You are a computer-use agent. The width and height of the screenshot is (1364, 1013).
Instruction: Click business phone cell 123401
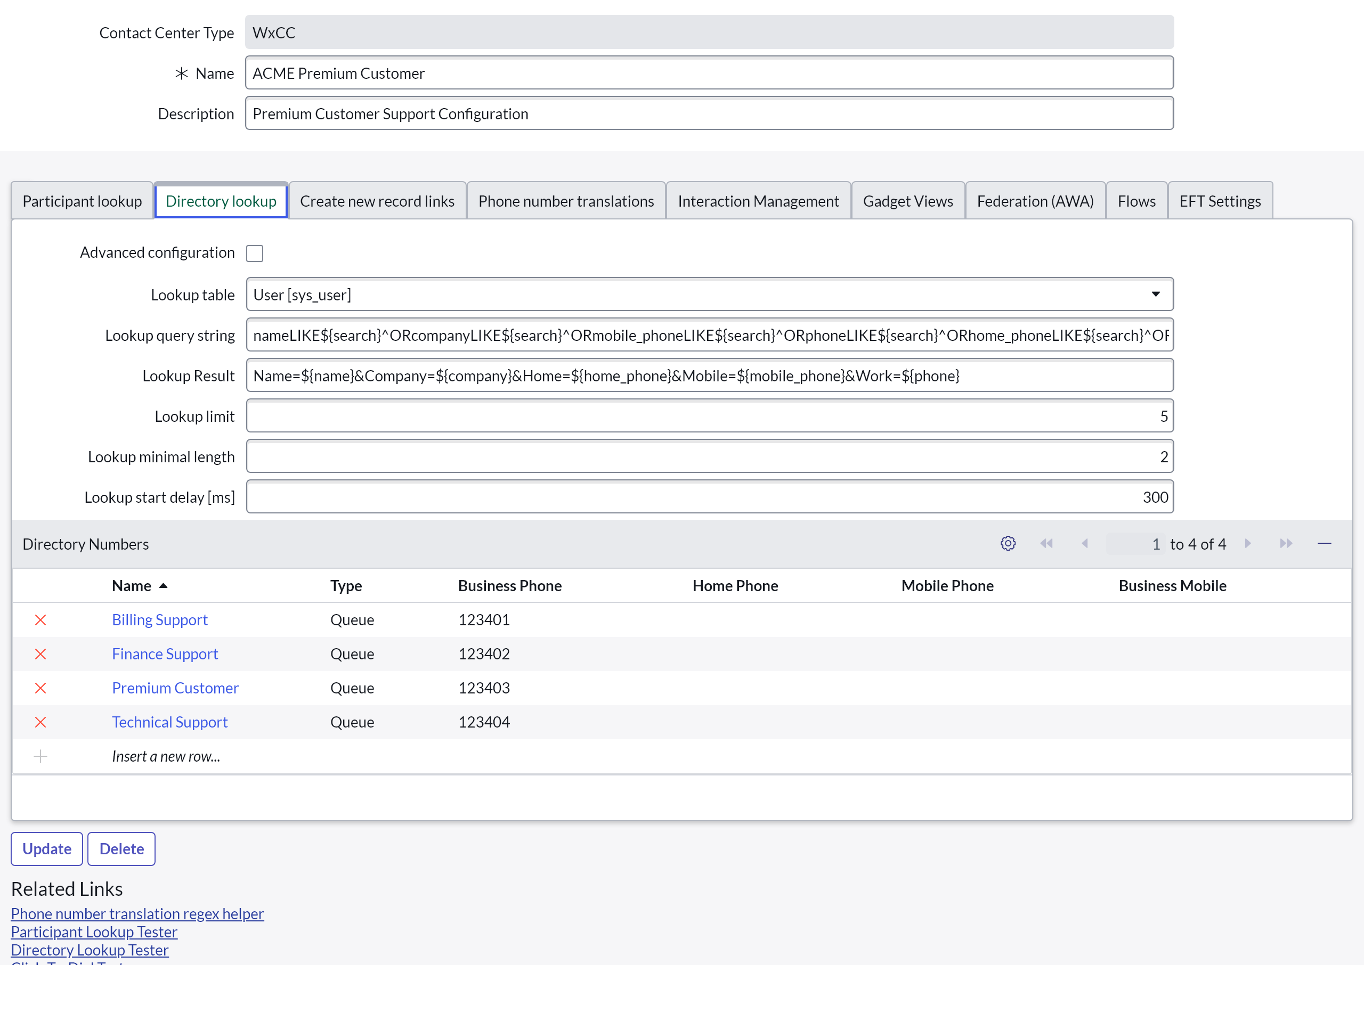pyautogui.click(x=484, y=620)
